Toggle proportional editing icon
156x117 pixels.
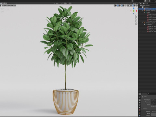click(x=70, y=3)
